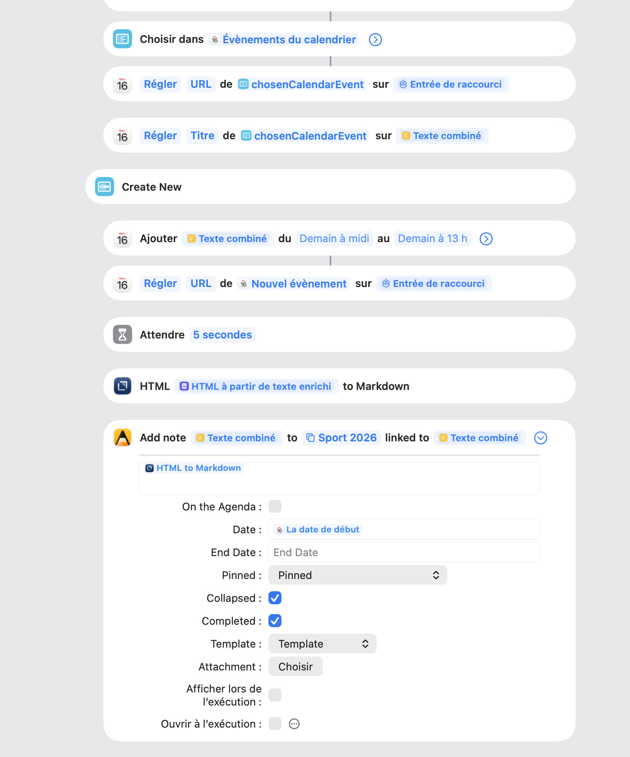The image size is (630, 757).
Task: Enable the On the Agenda checkbox
Action: pos(275,507)
